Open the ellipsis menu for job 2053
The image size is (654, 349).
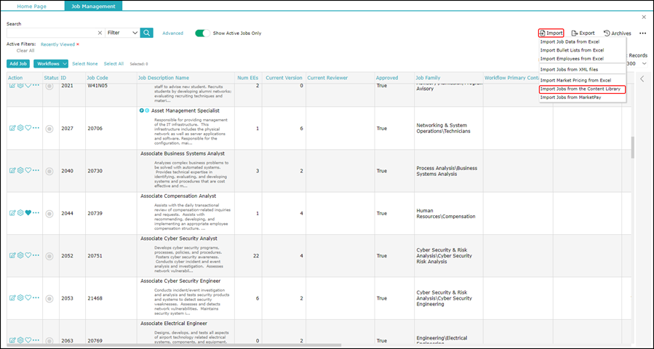point(36,297)
